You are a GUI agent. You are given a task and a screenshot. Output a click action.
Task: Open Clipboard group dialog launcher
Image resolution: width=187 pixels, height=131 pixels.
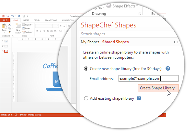pyautogui.click(x=13, y=36)
